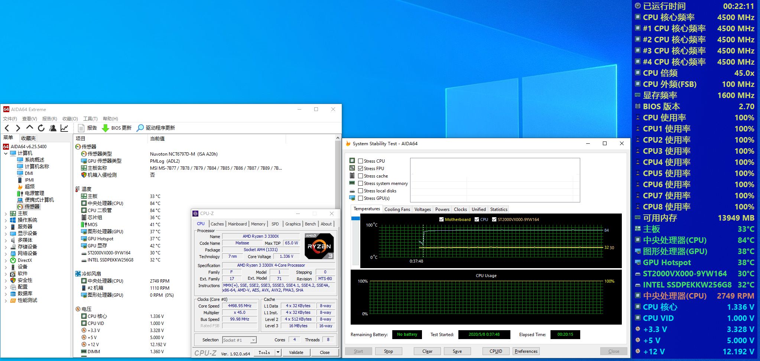Click the user icon in AIDA64 toolbar
Screen dimensions: 760x361
tap(53, 128)
